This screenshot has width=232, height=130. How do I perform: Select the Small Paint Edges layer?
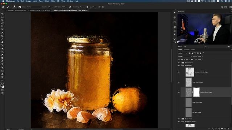pyautogui.click(x=206, y=102)
